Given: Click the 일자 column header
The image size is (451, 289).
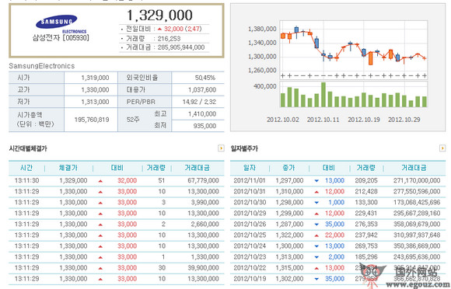Looking at the screenshot, I should [250, 168].
